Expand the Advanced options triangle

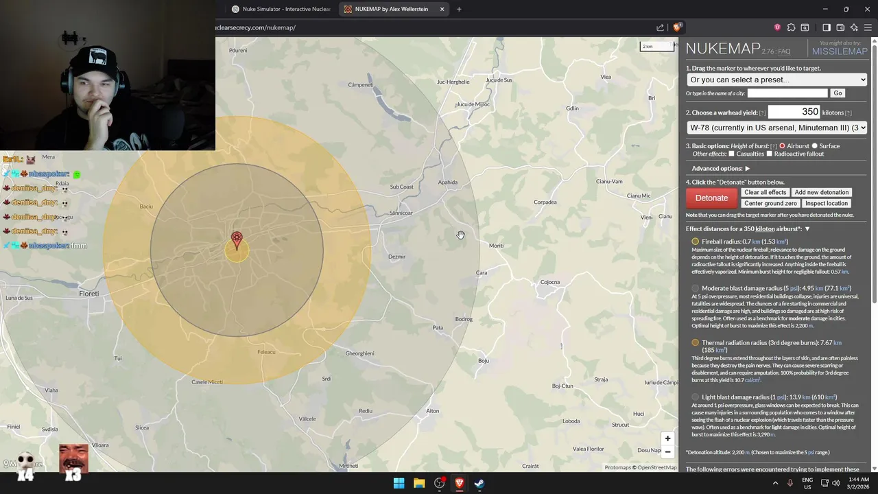point(748,169)
